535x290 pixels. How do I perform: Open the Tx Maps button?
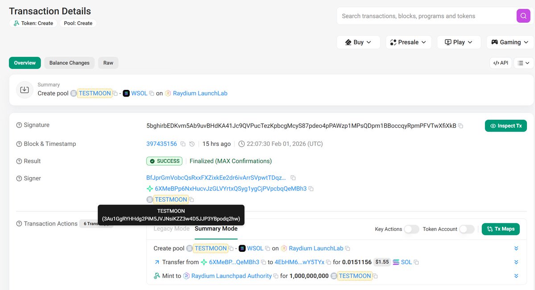pyautogui.click(x=501, y=229)
